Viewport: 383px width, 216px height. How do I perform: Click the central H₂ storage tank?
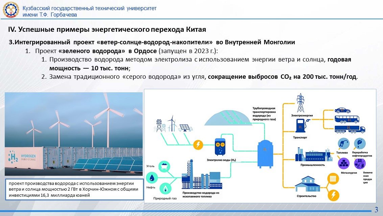(x=265, y=152)
